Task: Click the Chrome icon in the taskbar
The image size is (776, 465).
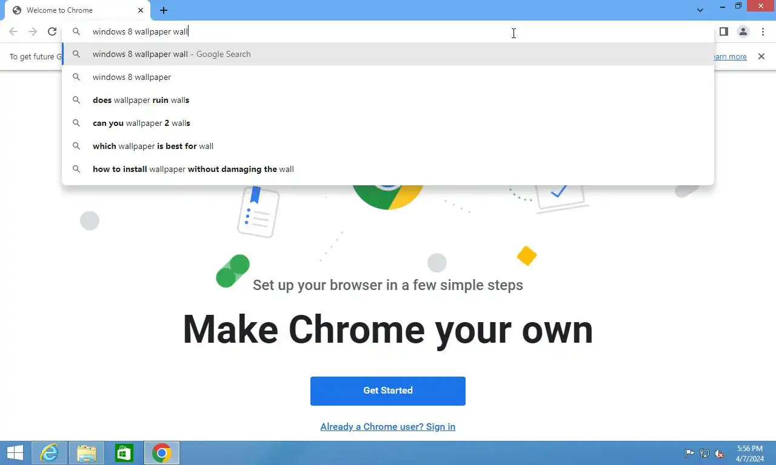Action: tap(162, 453)
